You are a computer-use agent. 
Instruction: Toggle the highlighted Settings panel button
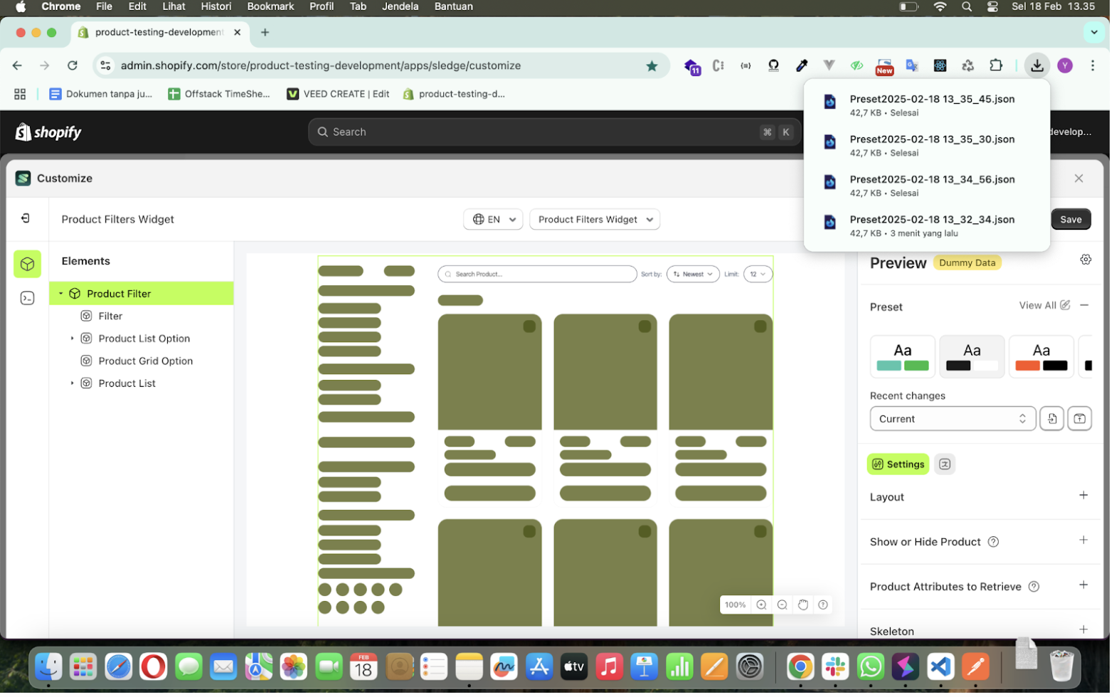898,464
